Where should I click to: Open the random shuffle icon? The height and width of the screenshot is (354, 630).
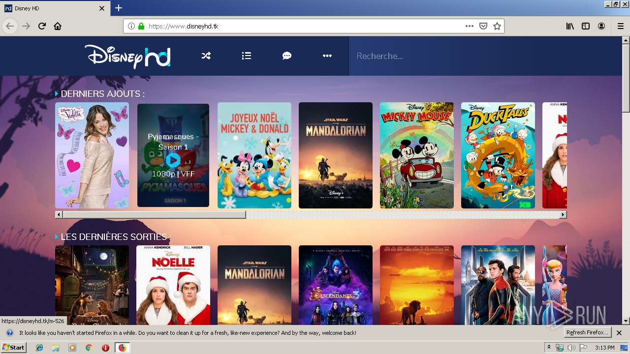click(x=206, y=56)
